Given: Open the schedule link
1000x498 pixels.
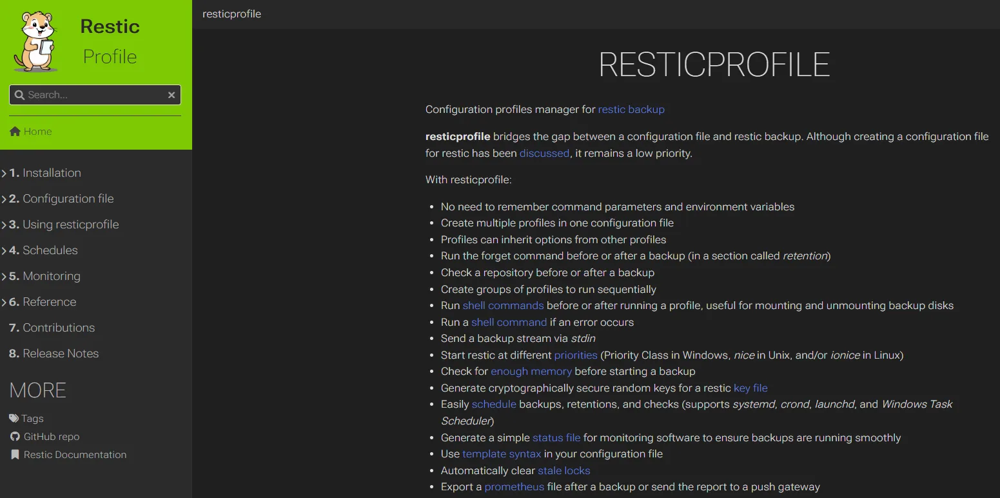Looking at the screenshot, I should pos(494,404).
